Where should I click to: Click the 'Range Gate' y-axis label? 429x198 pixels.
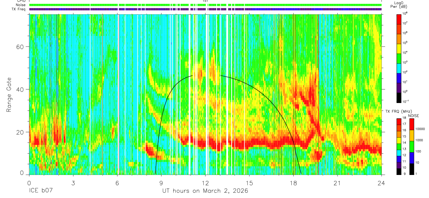9,95
